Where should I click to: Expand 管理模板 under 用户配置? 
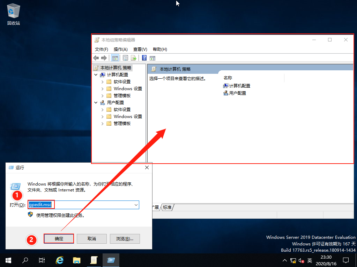click(103, 124)
